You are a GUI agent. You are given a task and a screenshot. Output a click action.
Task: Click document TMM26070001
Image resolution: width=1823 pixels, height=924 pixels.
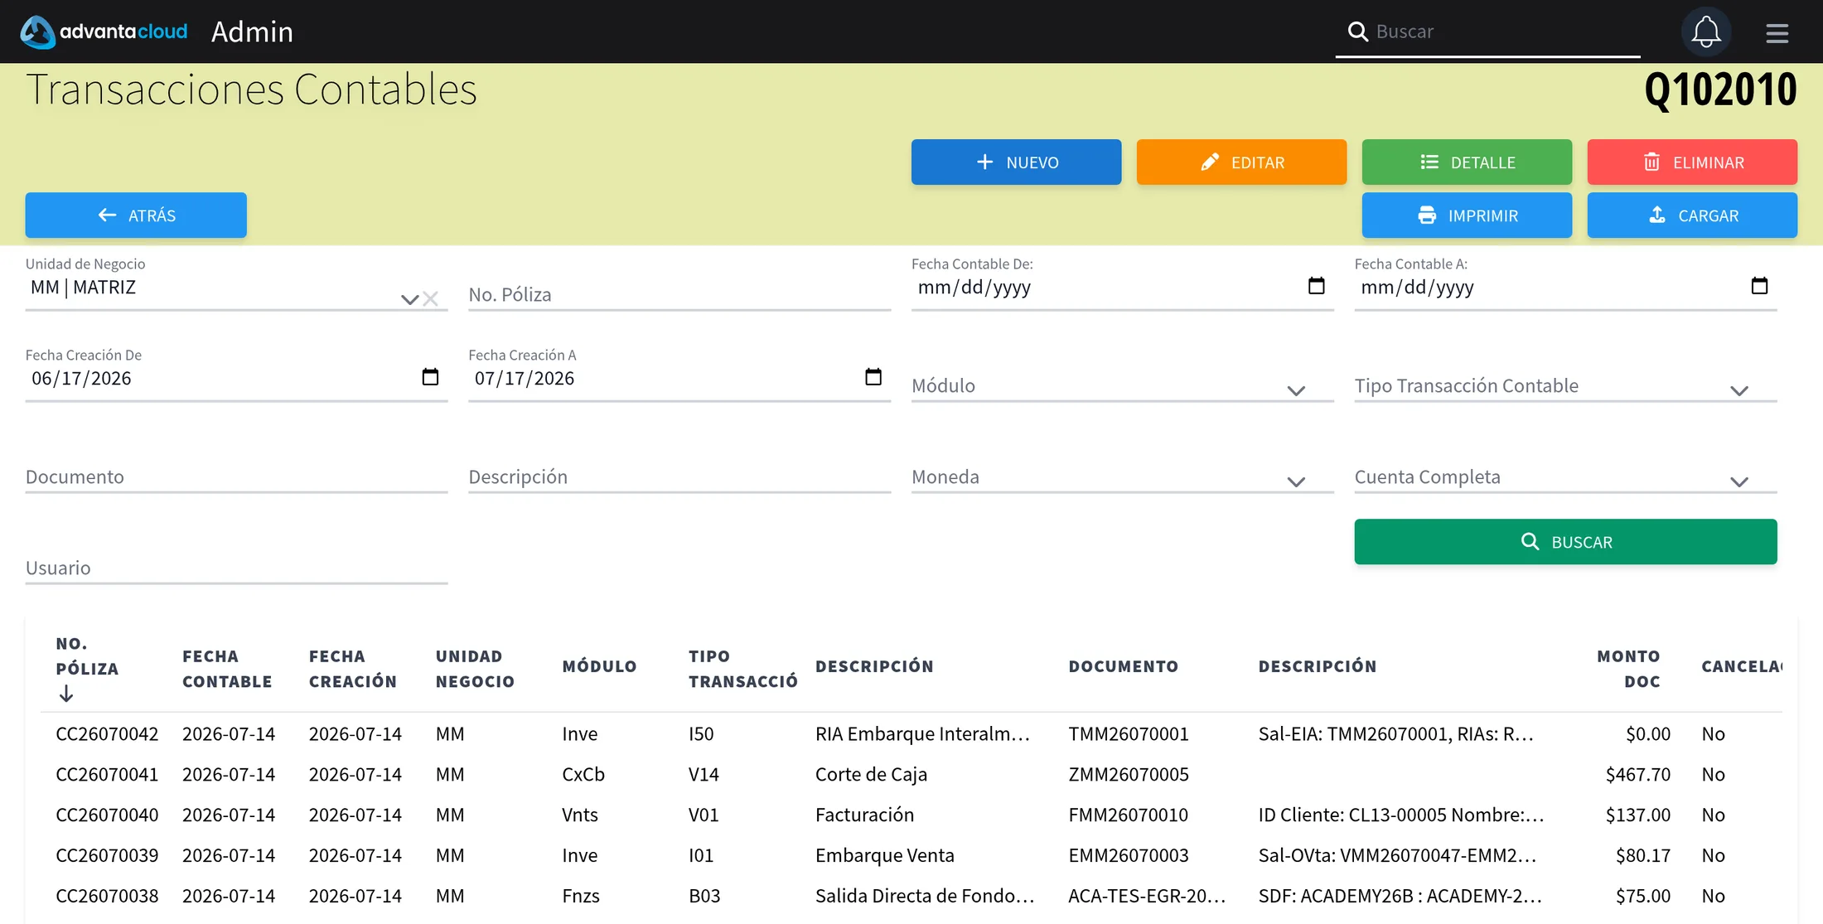pos(1129,733)
